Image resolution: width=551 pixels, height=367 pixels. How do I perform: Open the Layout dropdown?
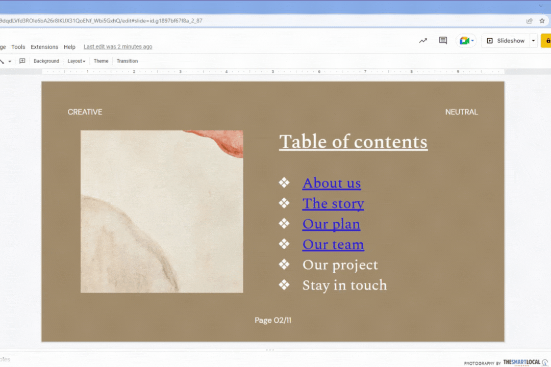77,61
